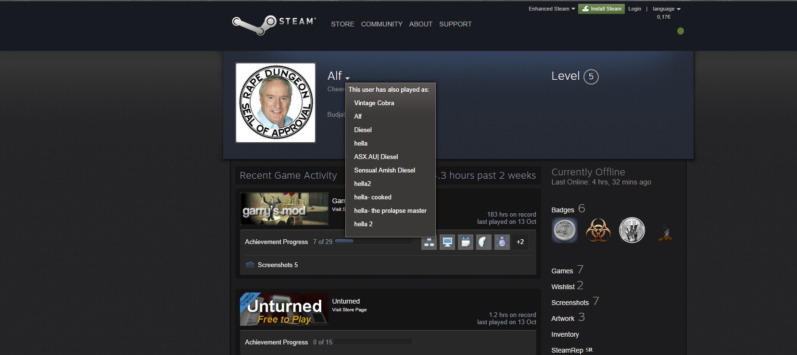Open the language dropdown
The height and width of the screenshot is (355, 797).
click(x=667, y=9)
